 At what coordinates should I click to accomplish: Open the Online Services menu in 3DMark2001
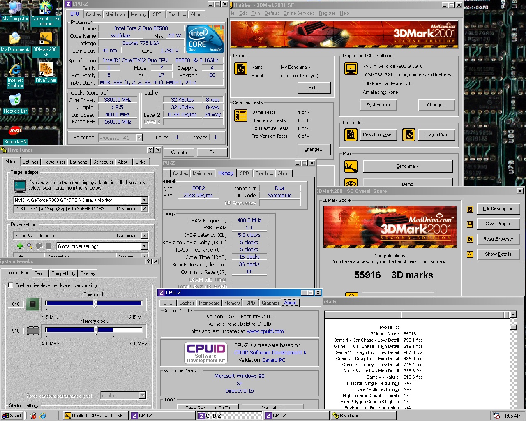coord(299,13)
